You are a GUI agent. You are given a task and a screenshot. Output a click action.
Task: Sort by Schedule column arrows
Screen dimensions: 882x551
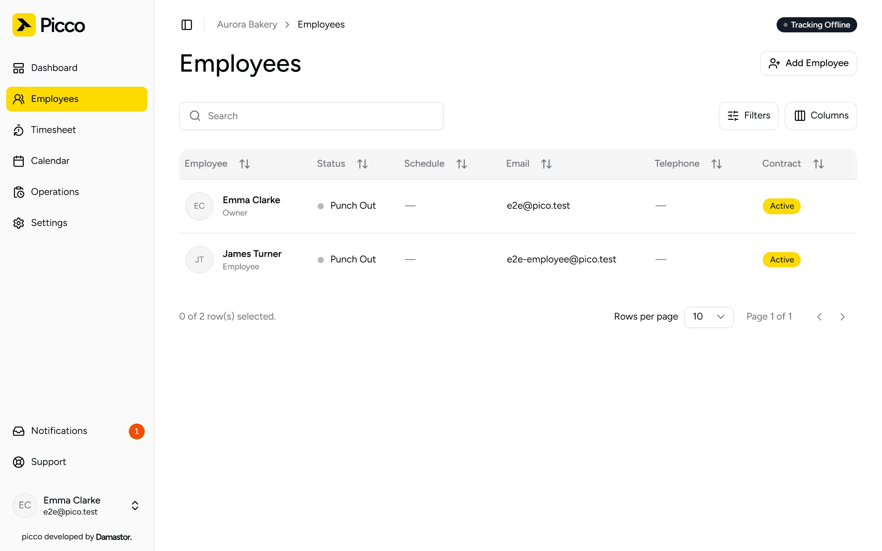(x=462, y=164)
